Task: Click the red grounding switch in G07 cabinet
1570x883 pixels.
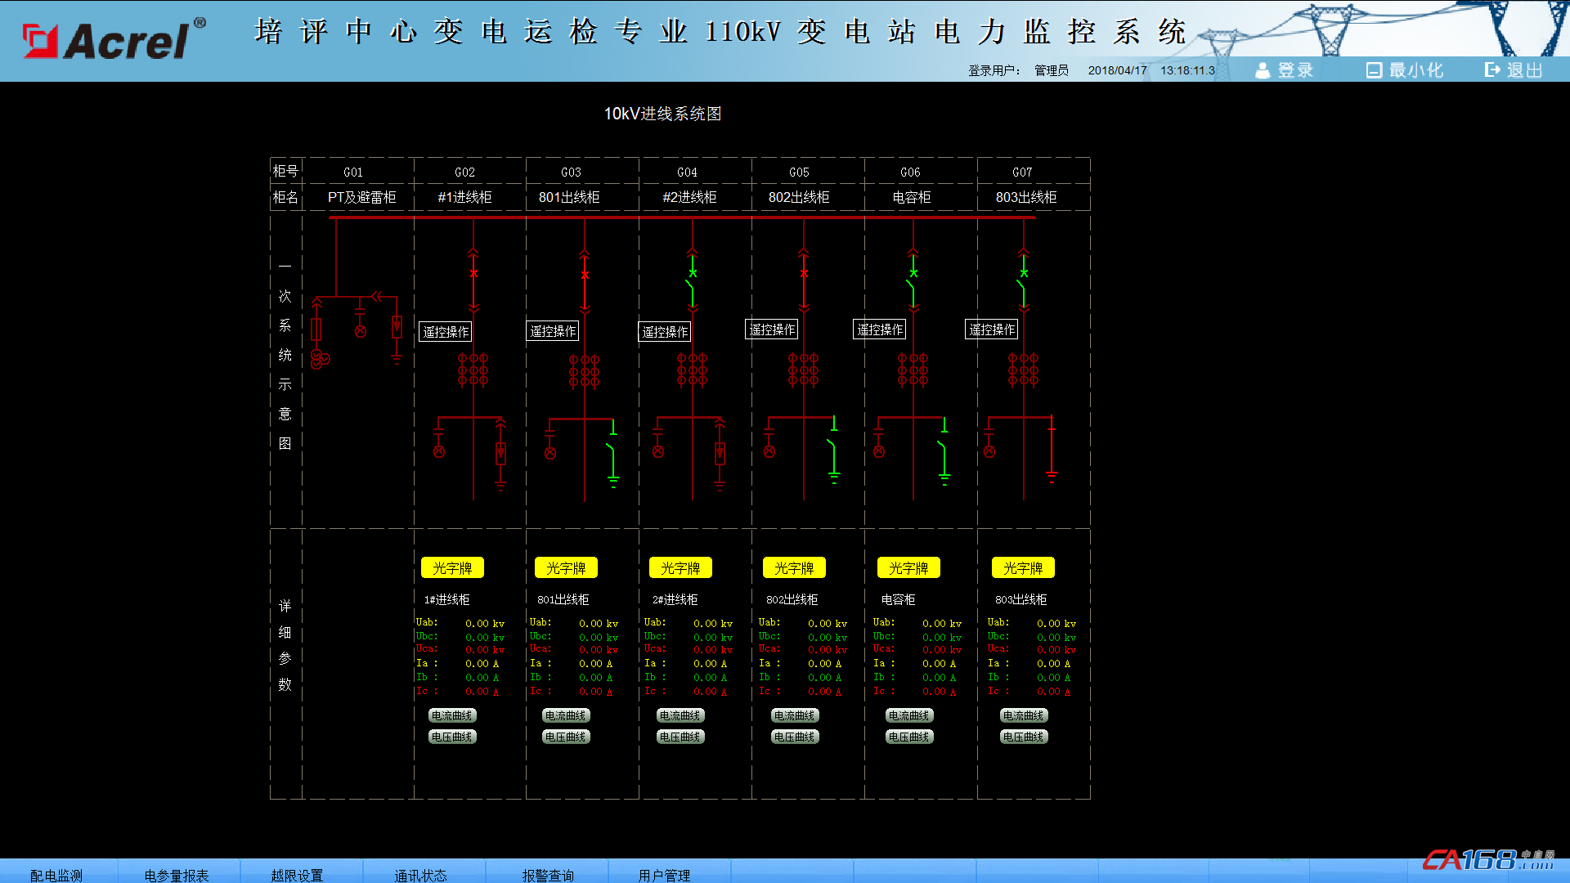Action: pyautogui.click(x=1052, y=450)
